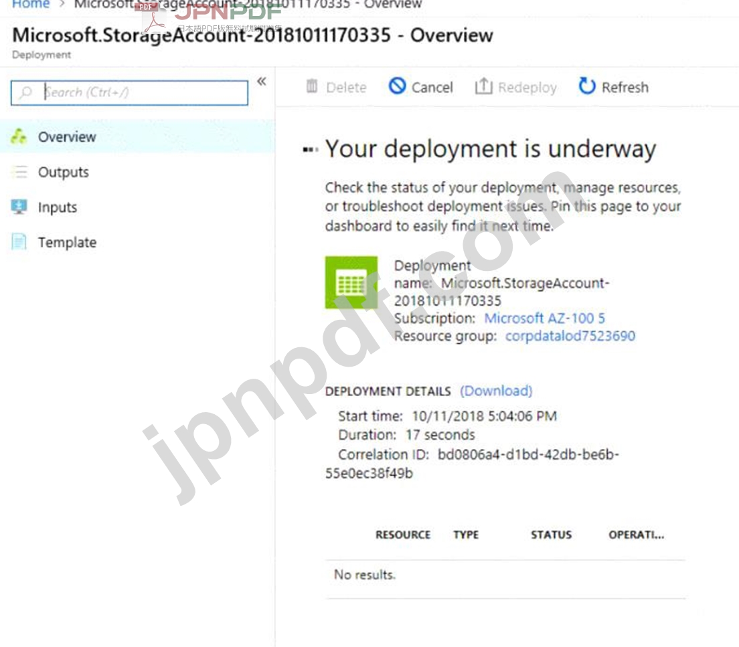Screen dimensions: 739x647
Task: Focus the Search (Ctrl+/) field
Action: coord(129,92)
